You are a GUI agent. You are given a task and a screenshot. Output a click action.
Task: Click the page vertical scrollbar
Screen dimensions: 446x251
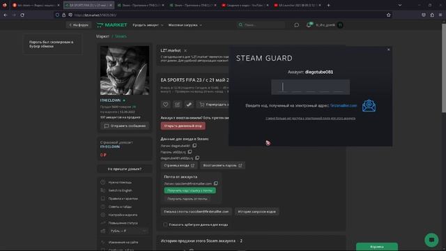[x=444, y=68]
